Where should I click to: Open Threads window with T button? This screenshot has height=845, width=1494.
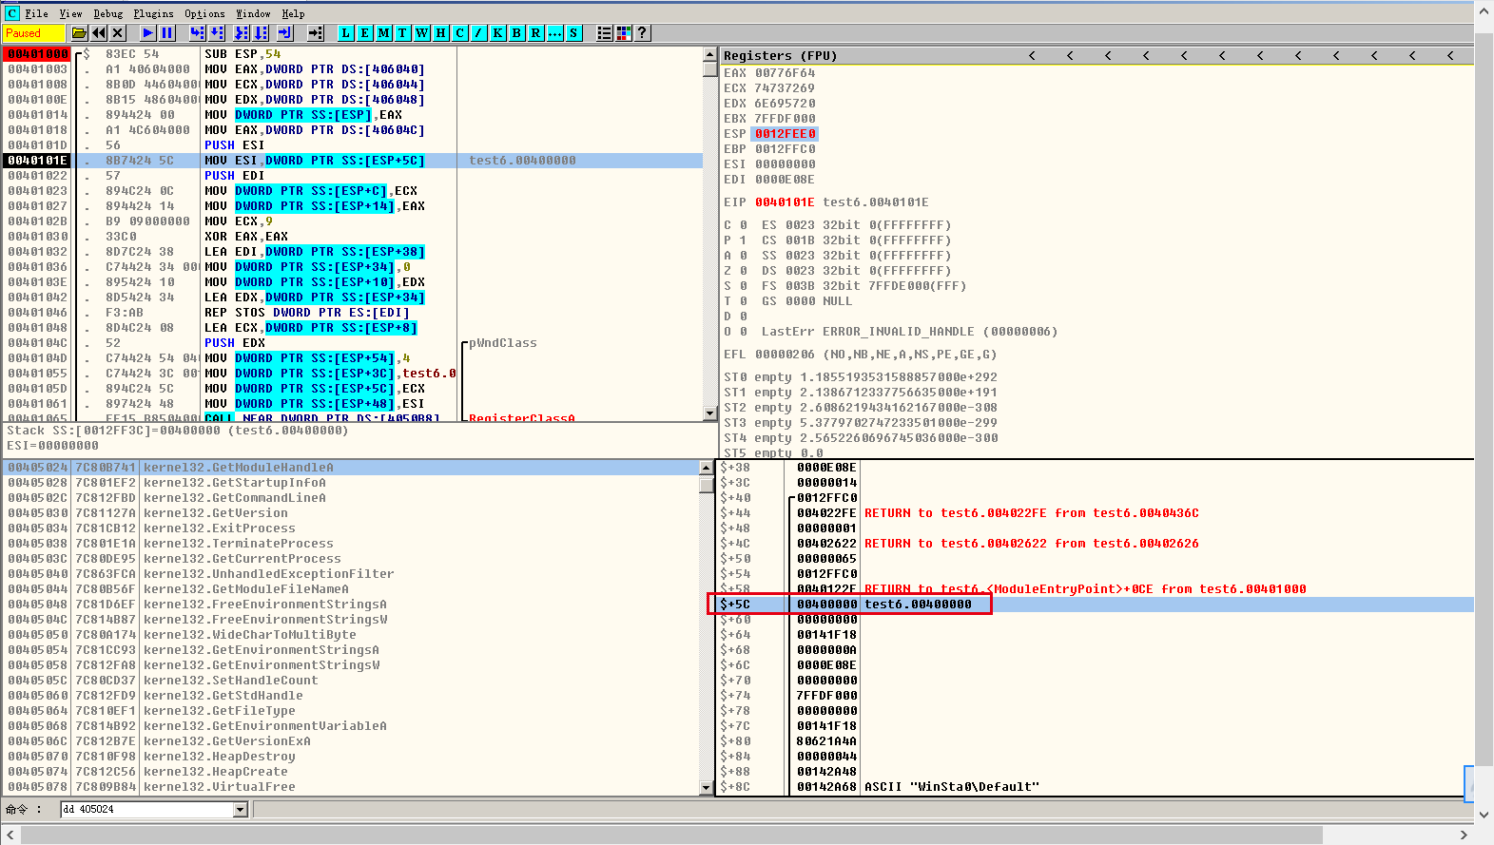pyautogui.click(x=403, y=33)
